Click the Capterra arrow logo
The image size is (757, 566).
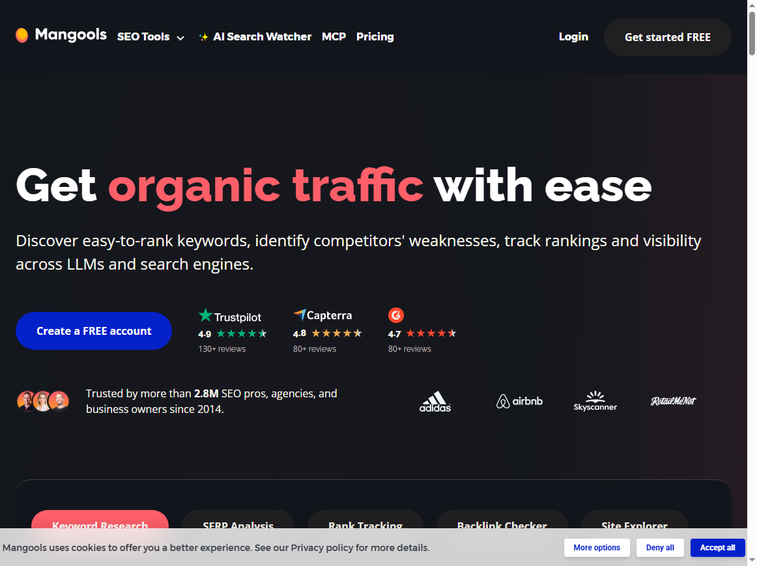[x=300, y=315]
